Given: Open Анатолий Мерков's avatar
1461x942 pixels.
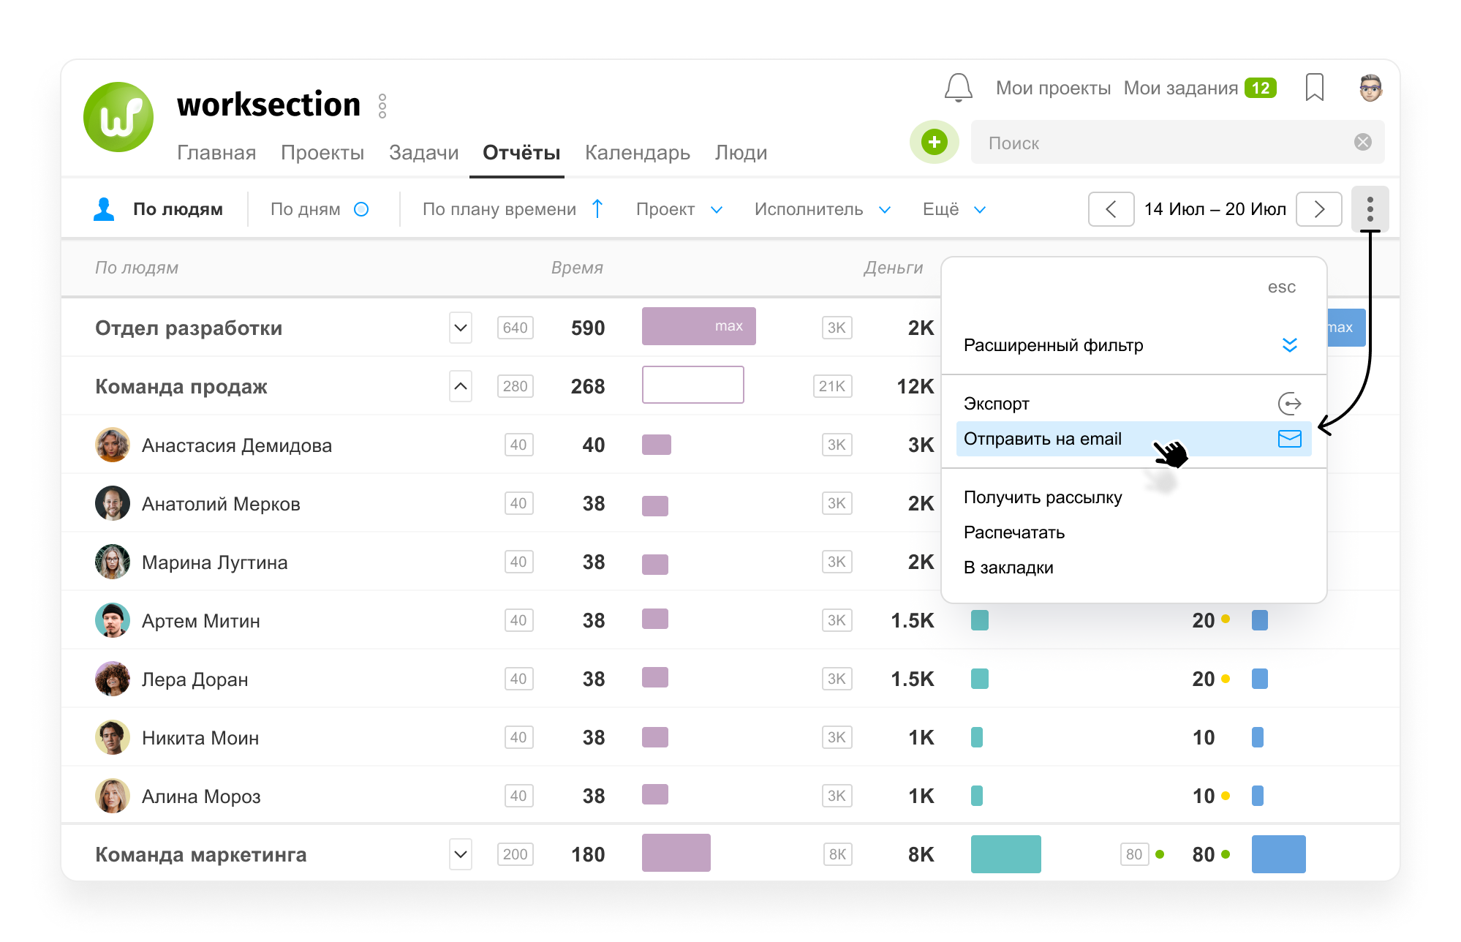Looking at the screenshot, I should [x=113, y=503].
